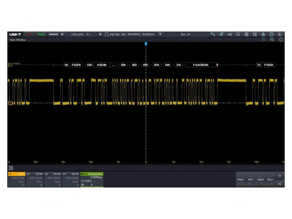Open the H horizontal settings label
Image resolution: width=292 pixels, height=219 pixels.
(62, 34)
